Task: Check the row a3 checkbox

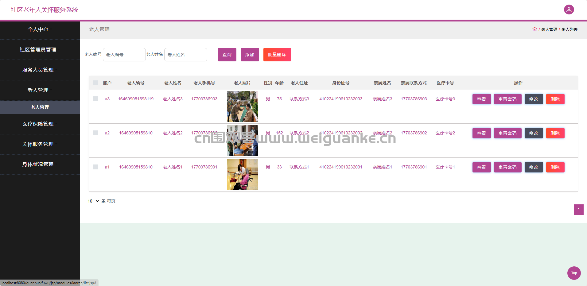Action: pos(95,99)
